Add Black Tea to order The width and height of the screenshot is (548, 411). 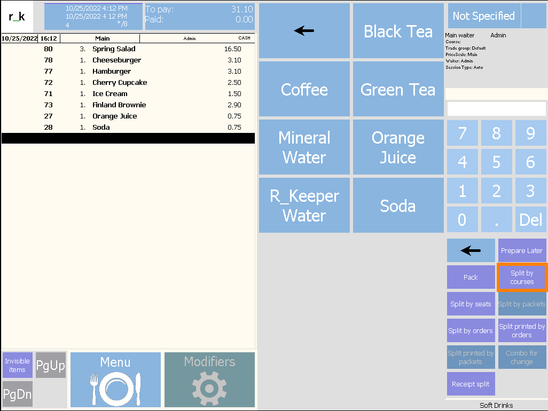coord(398,31)
